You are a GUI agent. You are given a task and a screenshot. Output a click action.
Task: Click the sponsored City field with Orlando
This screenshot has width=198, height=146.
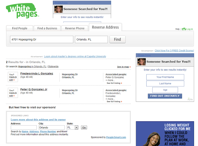pos(52,127)
